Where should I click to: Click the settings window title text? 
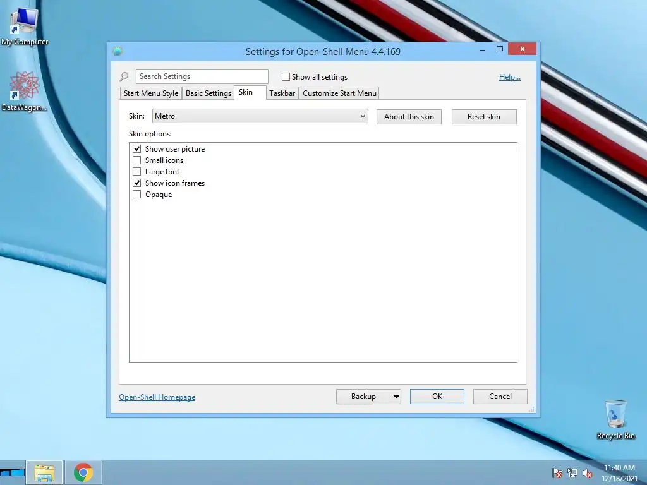[x=323, y=52]
